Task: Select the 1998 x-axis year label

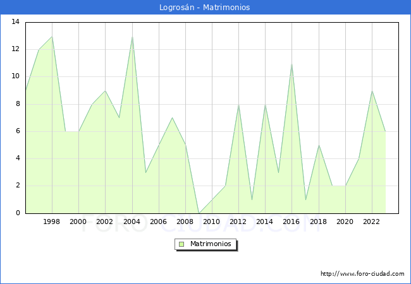Action: tap(52, 222)
